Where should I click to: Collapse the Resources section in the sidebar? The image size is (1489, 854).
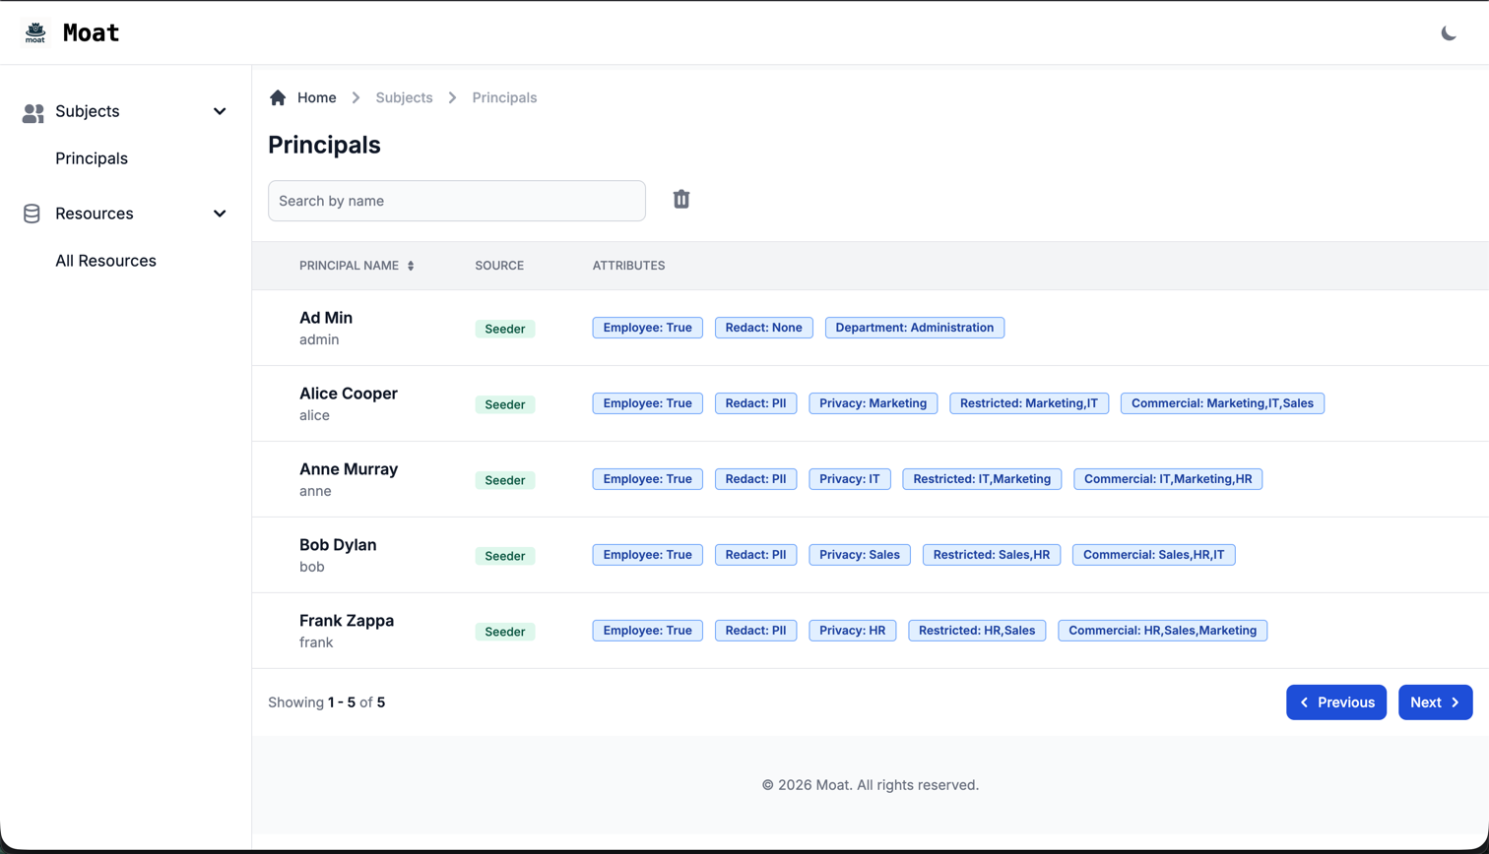tap(219, 213)
